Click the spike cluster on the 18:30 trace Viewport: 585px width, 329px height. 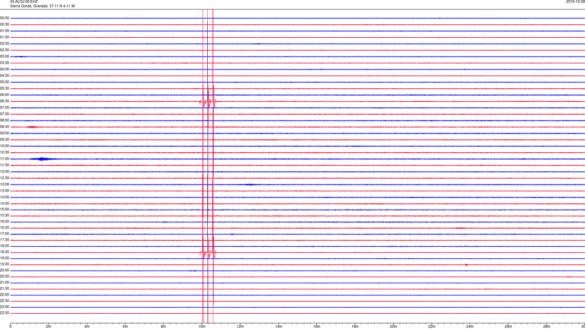coord(208,252)
